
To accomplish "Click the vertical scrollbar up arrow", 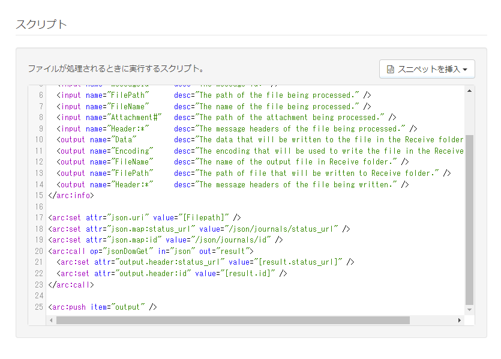I will point(469,91).
